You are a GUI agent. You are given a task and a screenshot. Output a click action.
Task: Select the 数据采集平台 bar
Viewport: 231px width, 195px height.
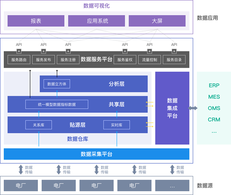[96, 154]
